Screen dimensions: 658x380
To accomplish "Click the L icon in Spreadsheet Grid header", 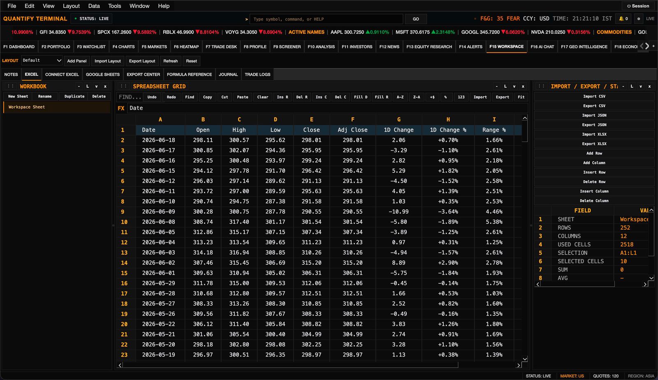I will click(x=505, y=86).
